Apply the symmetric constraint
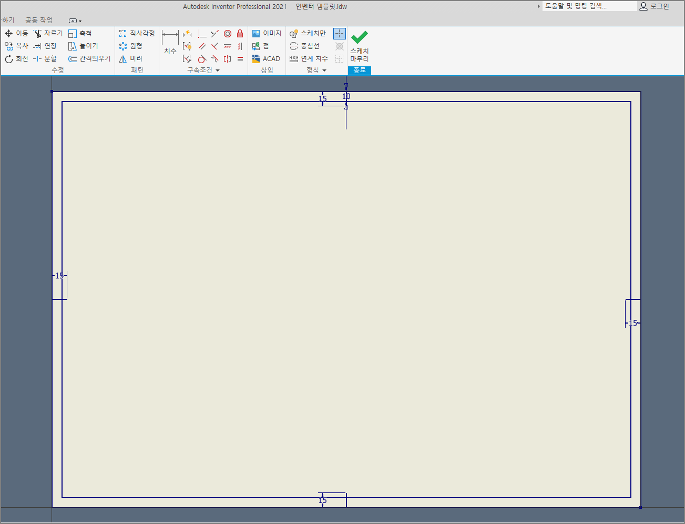685x524 pixels. tap(228, 59)
